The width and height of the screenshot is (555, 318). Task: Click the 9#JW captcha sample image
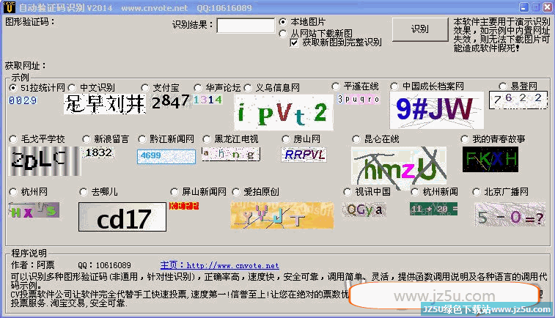tap(437, 111)
